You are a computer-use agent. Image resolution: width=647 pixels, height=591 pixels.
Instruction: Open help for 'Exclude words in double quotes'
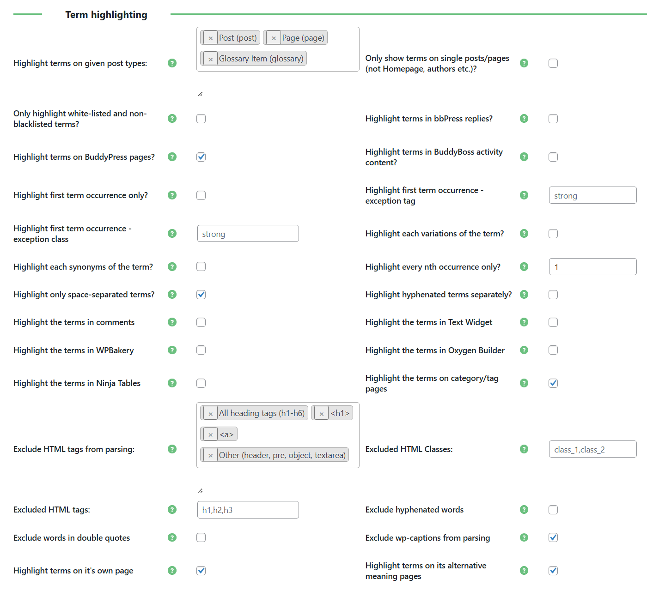tap(172, 537)
